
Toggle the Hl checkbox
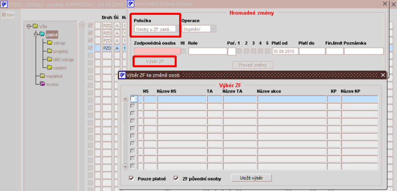[183, 51]
